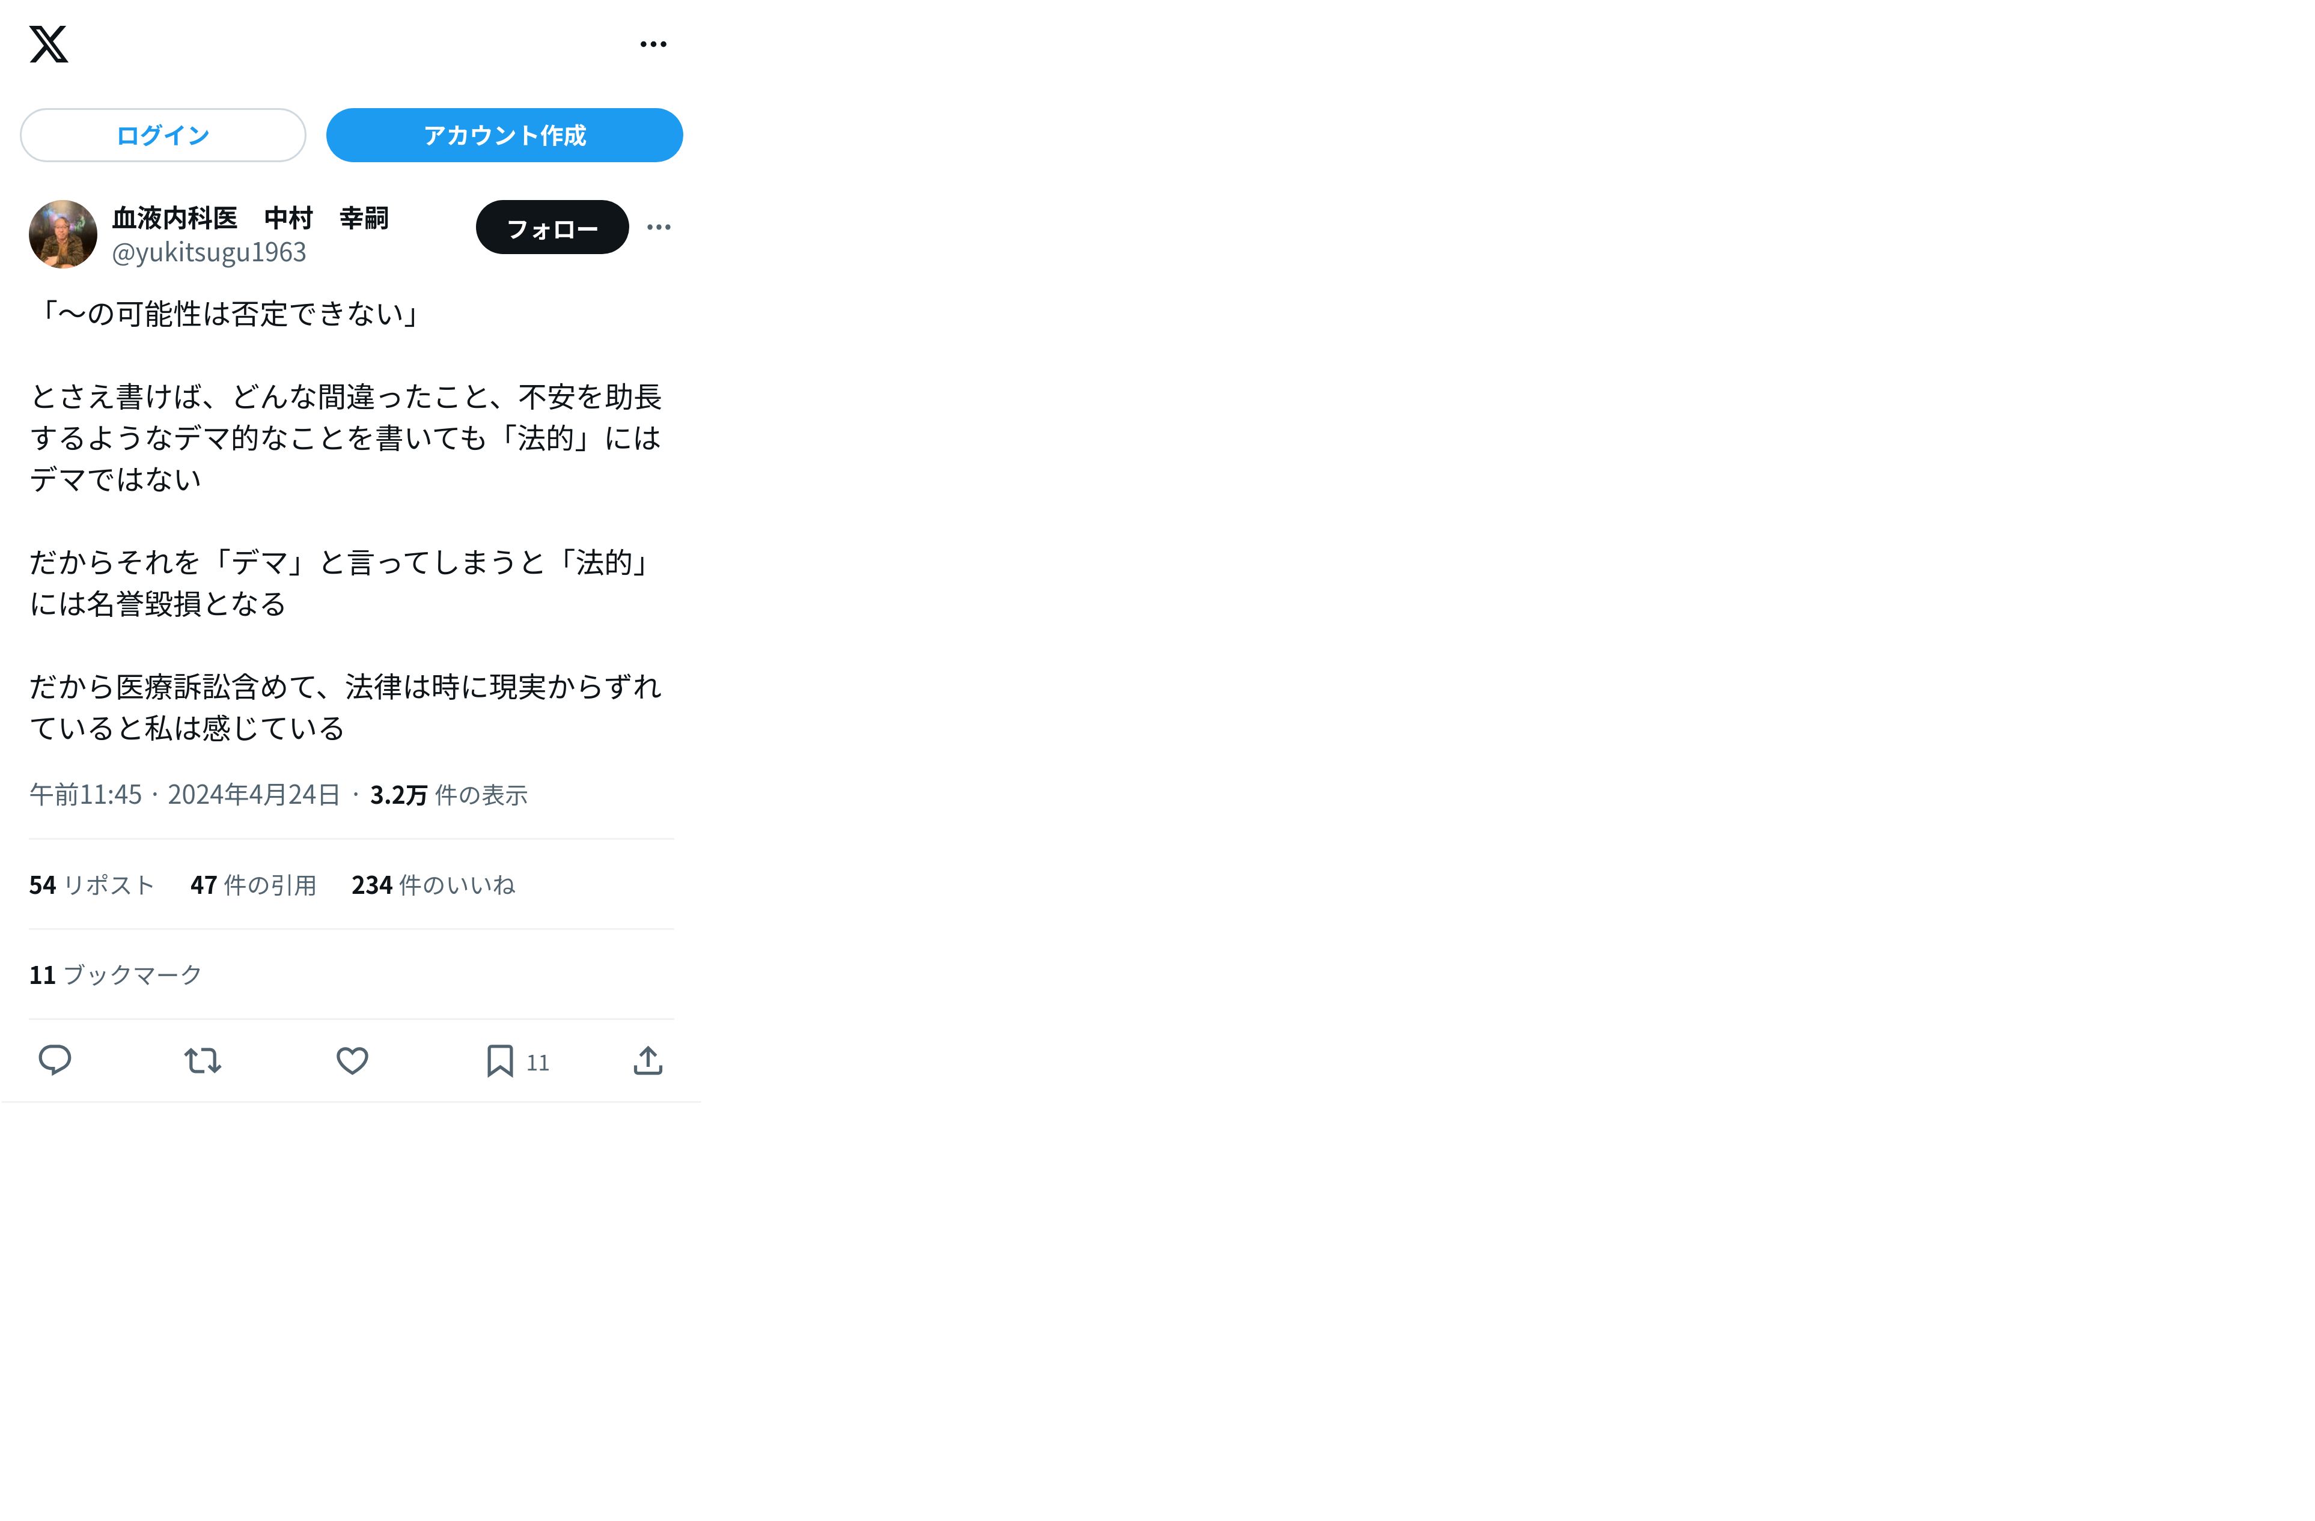View the 3.2万 件の表示 count
Screen dimensions: 2315x1521
[448, 795]
